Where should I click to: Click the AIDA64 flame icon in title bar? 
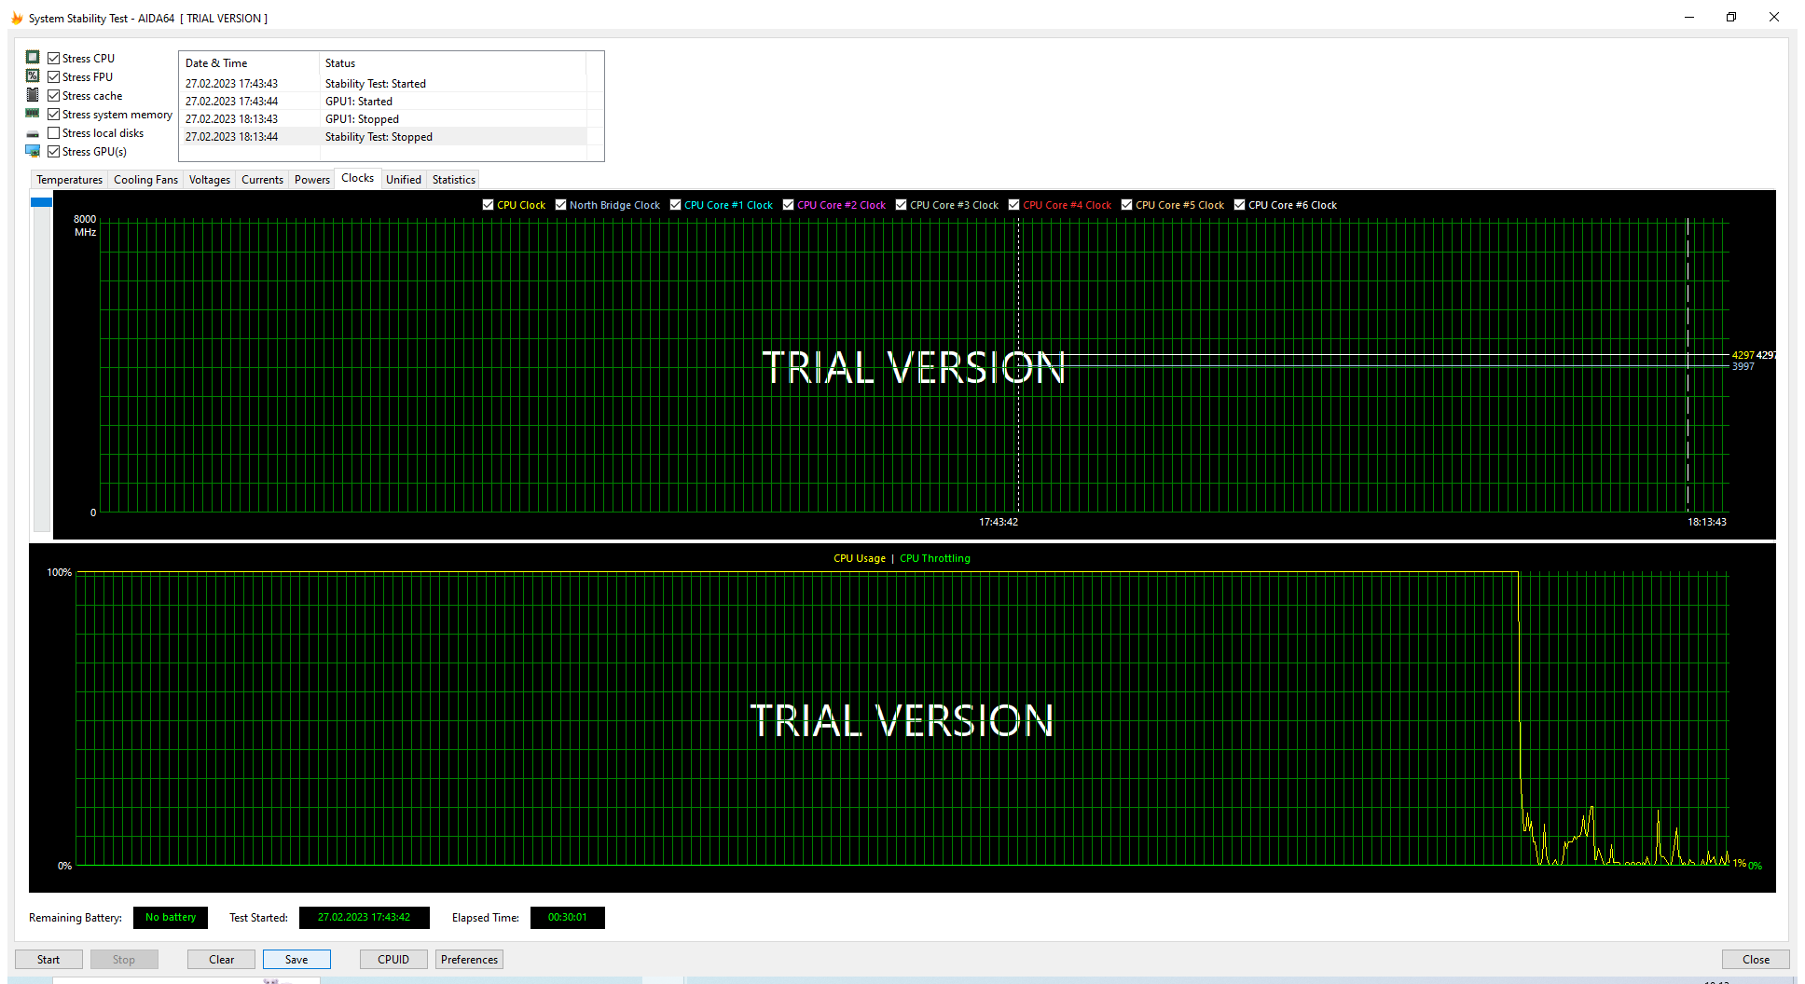point(17,18)
